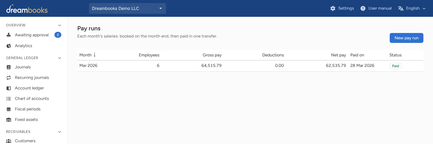
Task: Click the employee count 6 cell
Action: click(158, 65)
